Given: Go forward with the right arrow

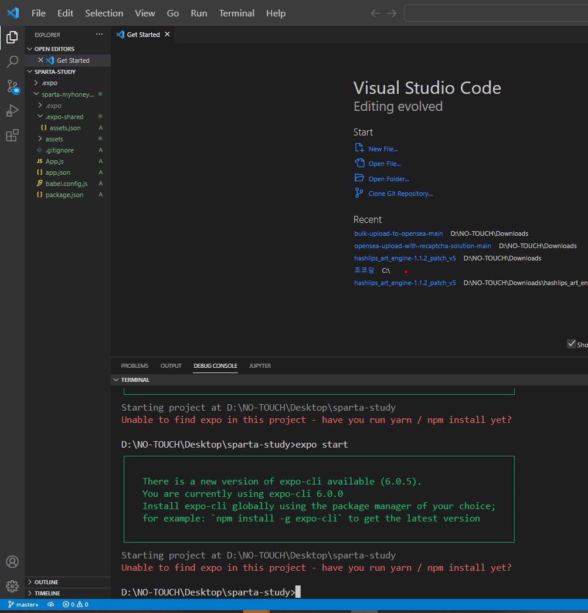Looking at the screenshot, I should pyautogui.click(x=392, y=13).
